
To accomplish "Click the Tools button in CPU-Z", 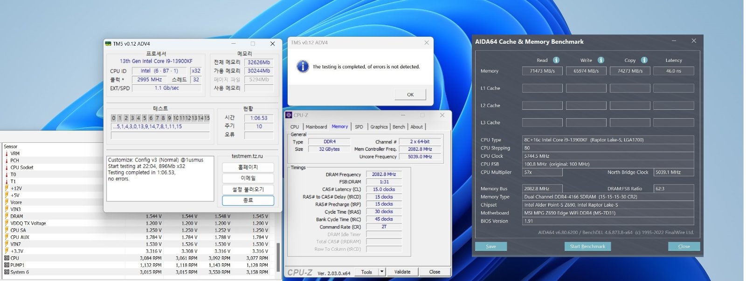I will click(366, 272).
